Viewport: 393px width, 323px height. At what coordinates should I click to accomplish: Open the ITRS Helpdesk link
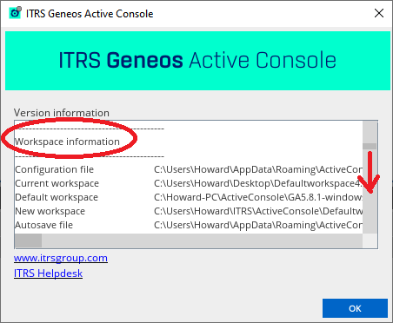click(x=48, y=274)
